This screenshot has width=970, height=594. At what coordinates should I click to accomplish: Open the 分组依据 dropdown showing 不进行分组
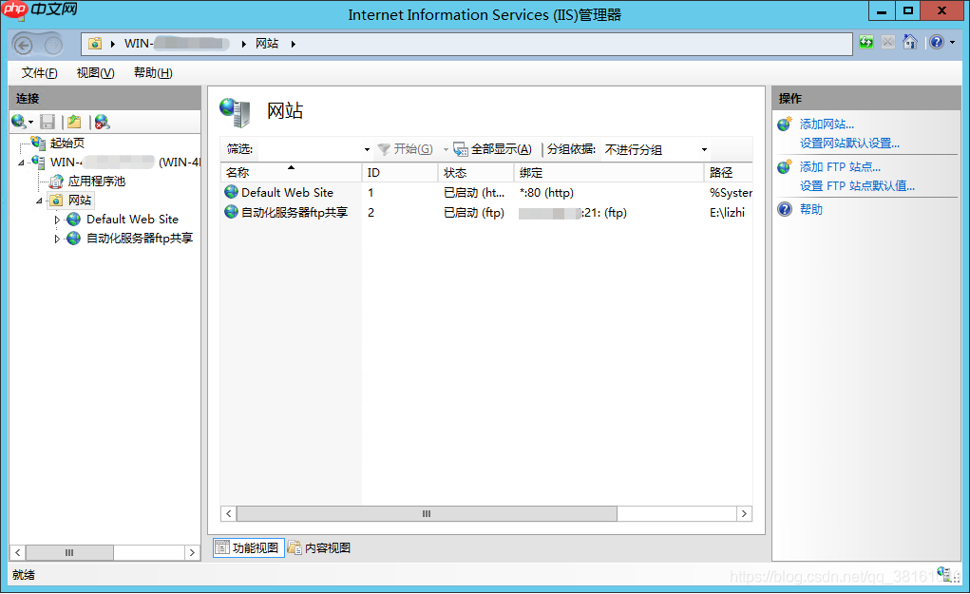665,149
